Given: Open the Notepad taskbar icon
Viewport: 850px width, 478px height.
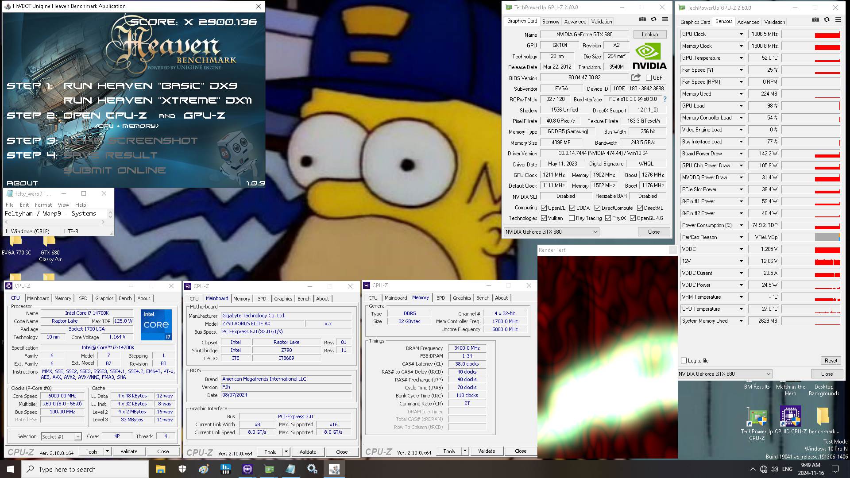Looking at the screenshot, I should [x=290, y=469].
